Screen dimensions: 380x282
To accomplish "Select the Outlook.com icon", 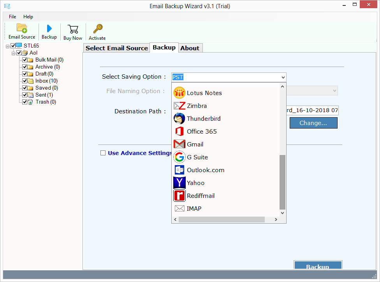I will [179, 170].
